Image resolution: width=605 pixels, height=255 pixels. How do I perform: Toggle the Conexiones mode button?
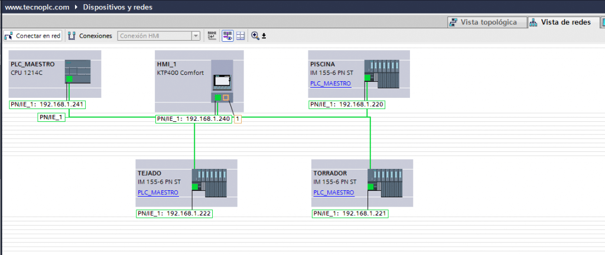click(x=90, y=36)
